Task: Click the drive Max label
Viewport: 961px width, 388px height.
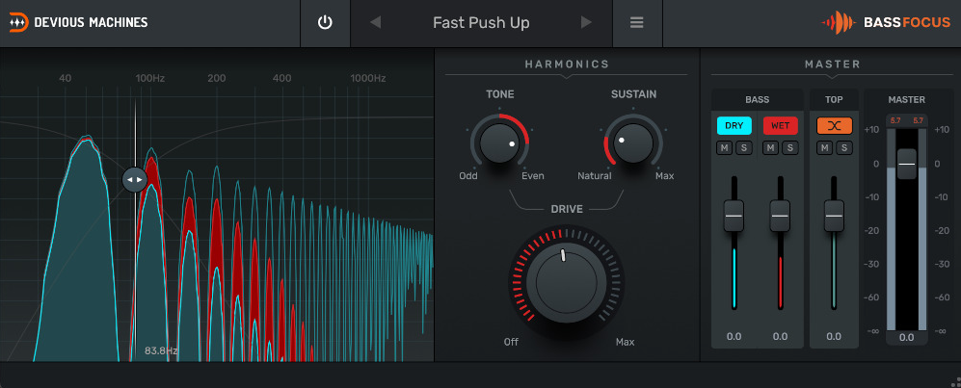Action: 626,342
